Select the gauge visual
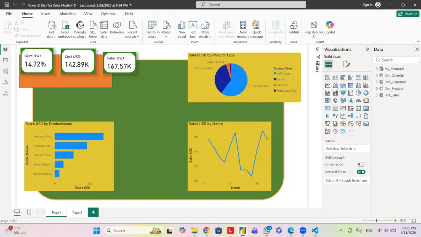This screenshot has height=237, width=421. pyautogui.click(x=358, y=101)
